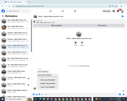Open Keamber conversation in list
Screen dimensions: 127x101
pyautogui.click(x=15, y=34)
